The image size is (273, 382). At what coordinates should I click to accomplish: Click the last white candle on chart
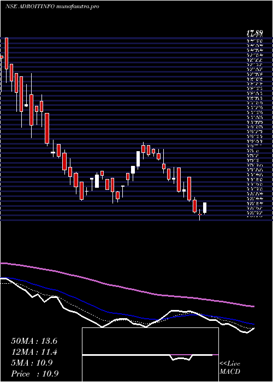pyautogui.click(x=205, y=208)
